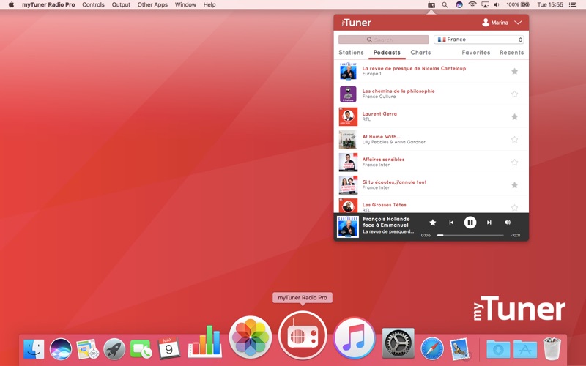Open Les chemins de la philosophie artwork
586x366 pixels.
(348, 94)
